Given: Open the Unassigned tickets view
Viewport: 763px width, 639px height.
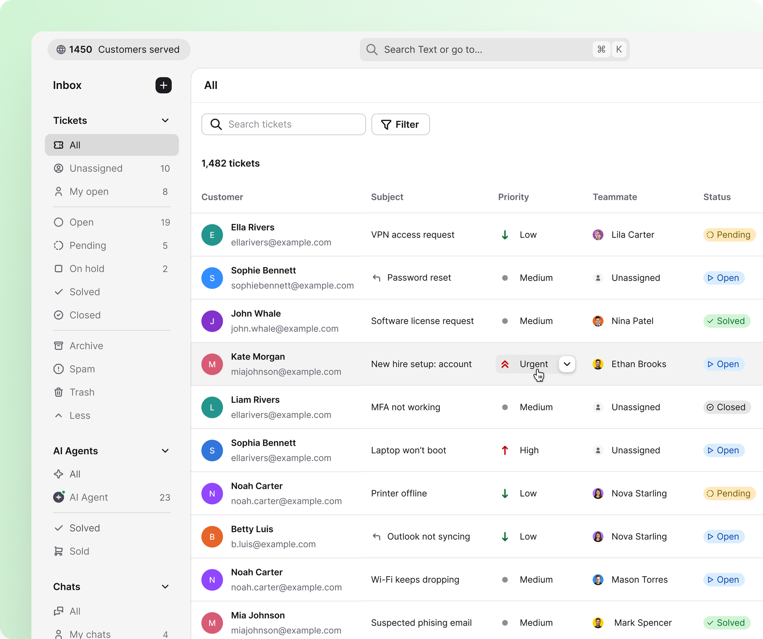Looking at the screenshot, I should [x=112, y=168].
